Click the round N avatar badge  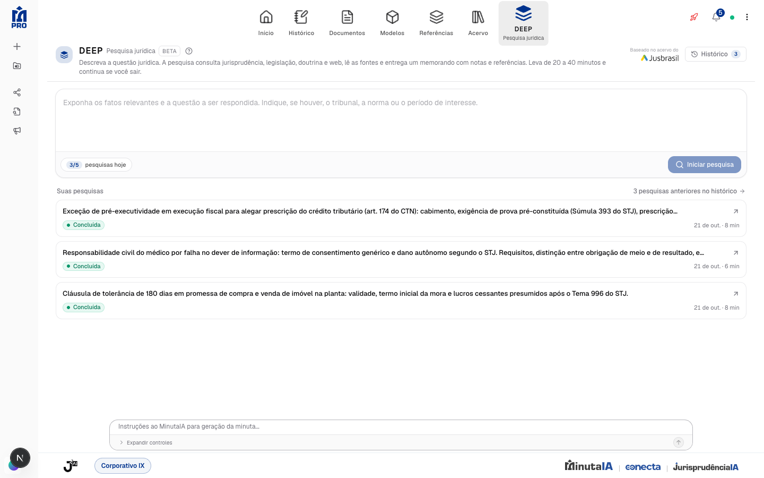[x=20, y=458]
